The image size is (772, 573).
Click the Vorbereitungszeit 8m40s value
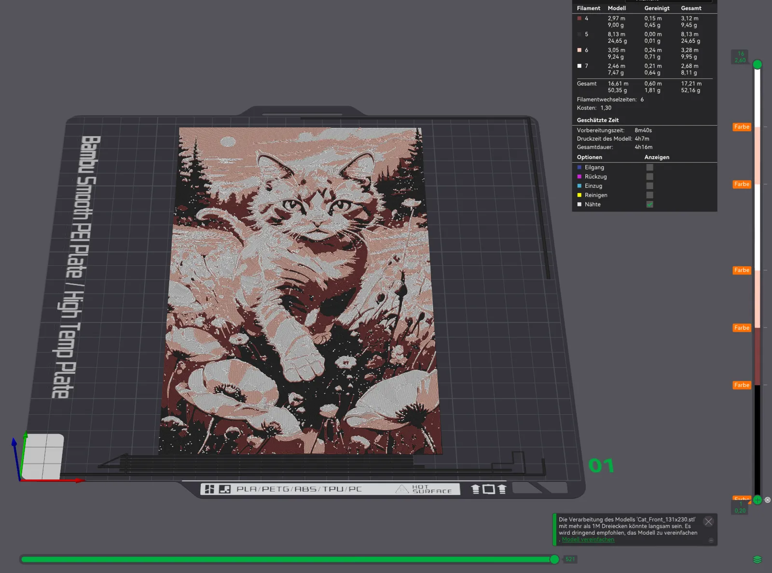[643, 130]
